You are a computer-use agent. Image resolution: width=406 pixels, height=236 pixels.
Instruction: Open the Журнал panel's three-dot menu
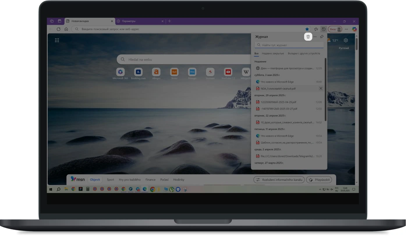[315, 37]
